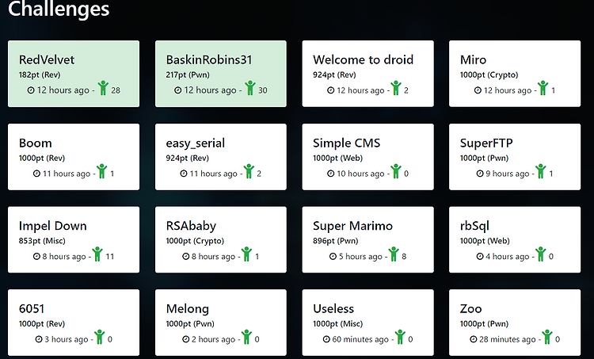Click '2 hours ago' on the Melong card
The image size is (594, 359).
click(213, 340)
